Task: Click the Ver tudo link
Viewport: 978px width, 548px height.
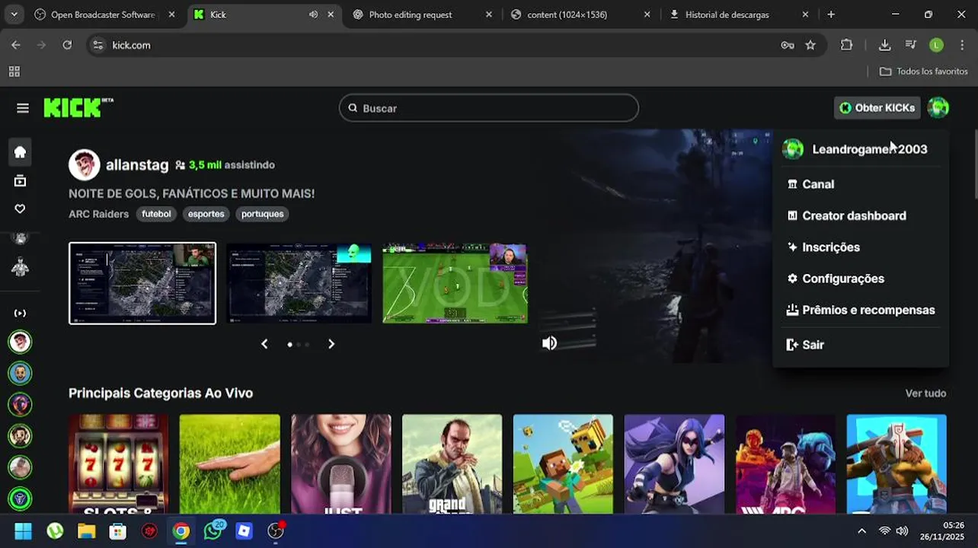Action: (x=925, y=393)
